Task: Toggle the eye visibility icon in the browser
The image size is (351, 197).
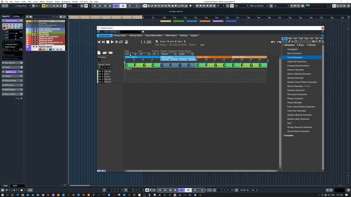Action: (x=313, y=42)
